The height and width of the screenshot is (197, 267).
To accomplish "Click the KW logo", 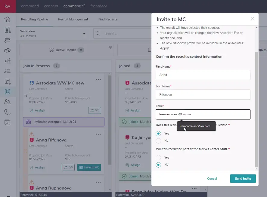I will [7, 6].
